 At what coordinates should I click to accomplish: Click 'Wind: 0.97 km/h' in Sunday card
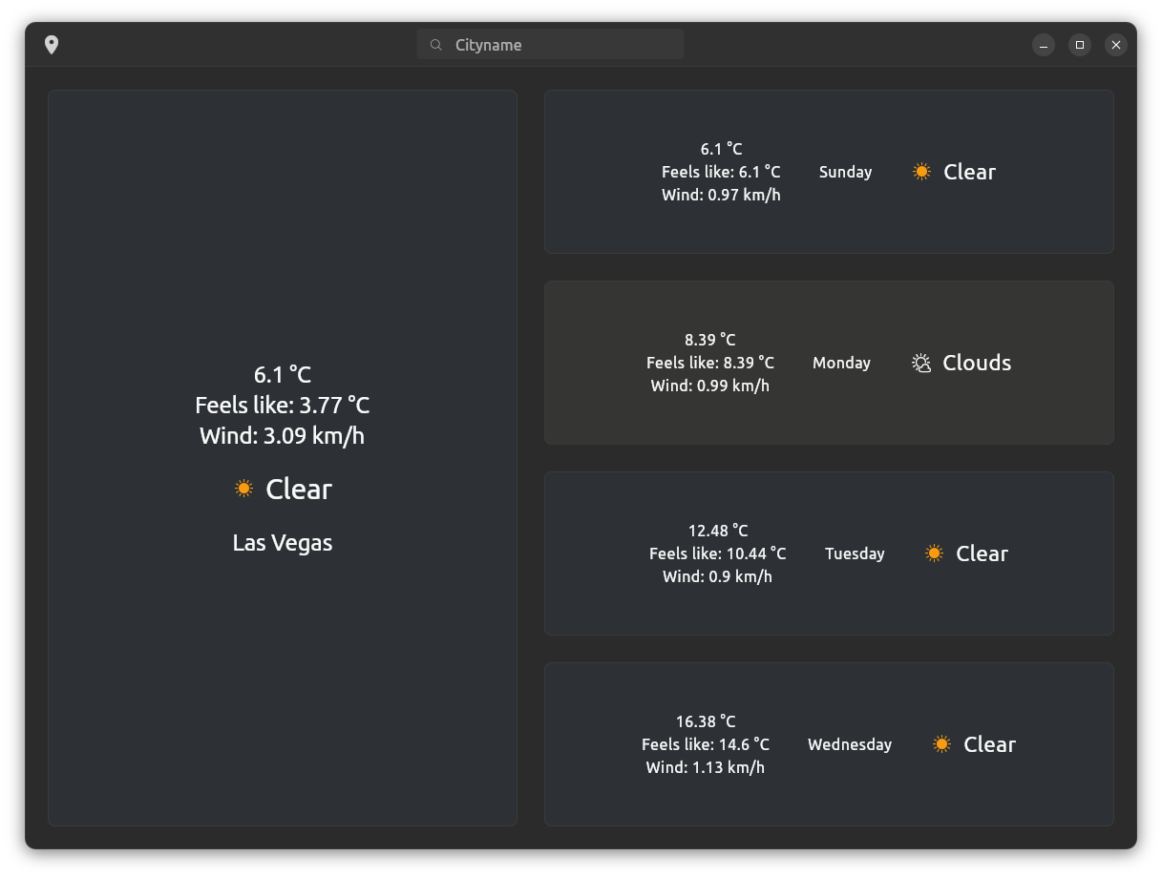pos(721,195)
